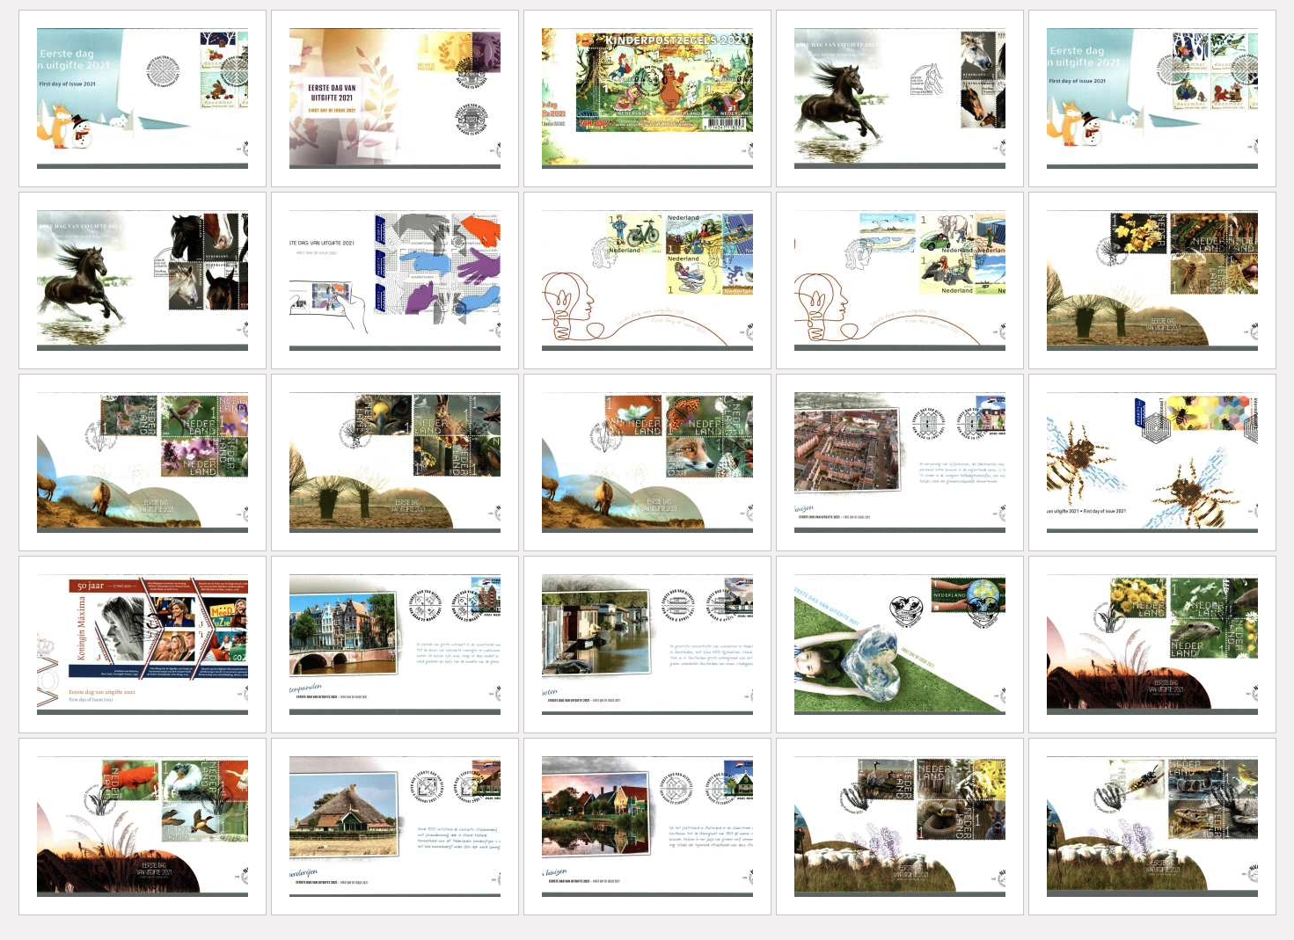The width and height of the screenshot is (1294, 940).
Task: Open pollard willows cover with owl and hare stamps
Action: (x=395, y=463)
